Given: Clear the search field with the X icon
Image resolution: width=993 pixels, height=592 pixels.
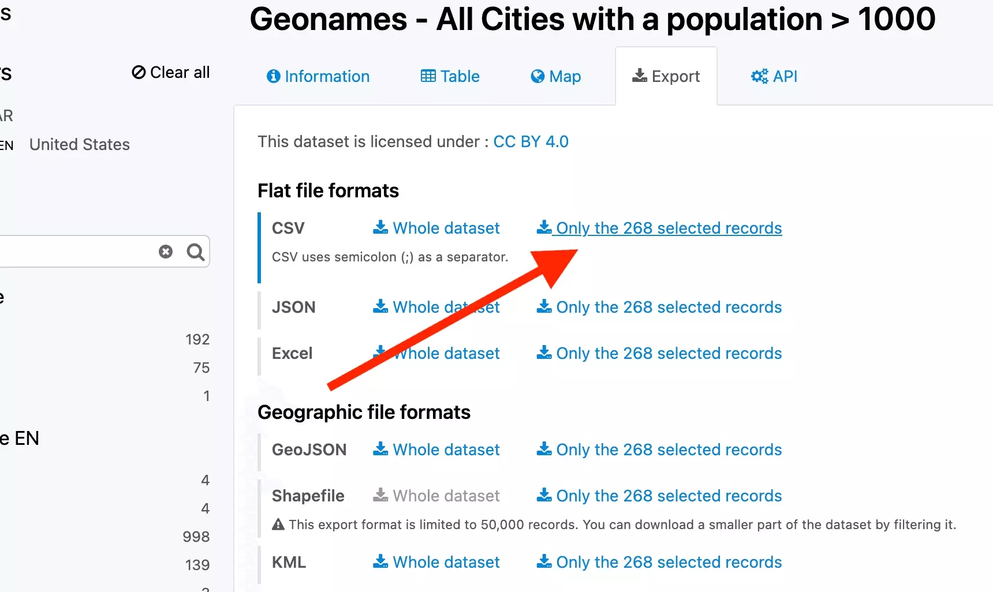Looking at the screenshot, I should click(x=166, y=252).
